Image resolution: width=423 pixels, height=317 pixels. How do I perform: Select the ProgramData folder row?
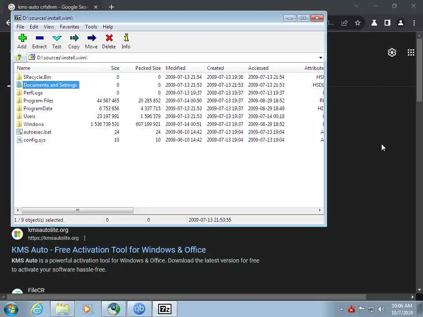(169, 109)
